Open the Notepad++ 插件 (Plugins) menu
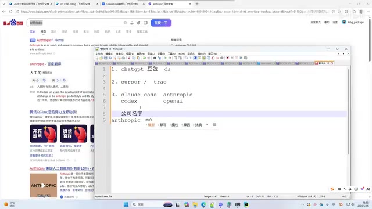Image resolution: width=372 pixels, height=209 pixels. click(202, 54)
